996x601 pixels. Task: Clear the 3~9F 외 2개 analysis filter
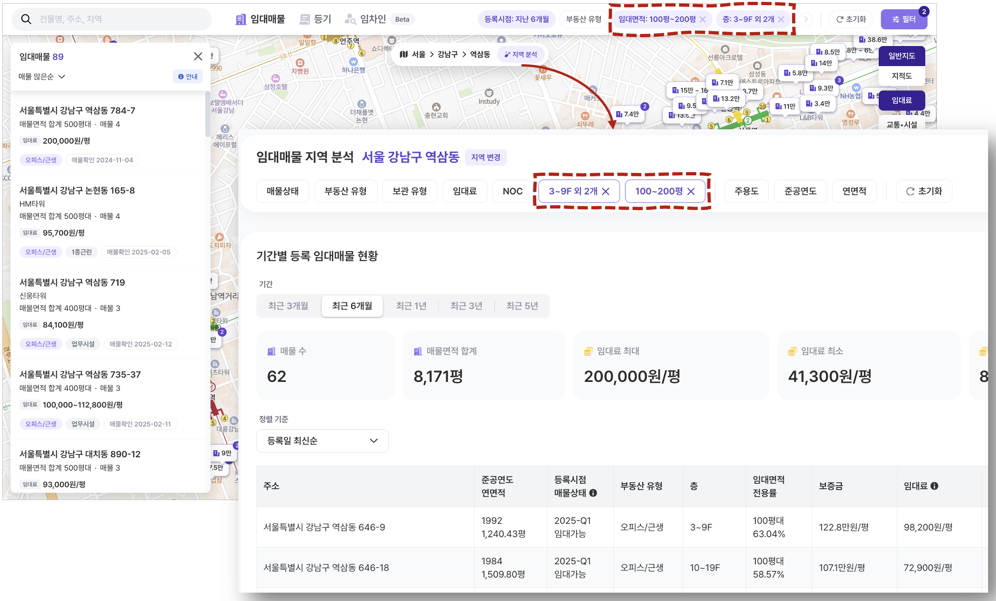(x=606, y=191)
